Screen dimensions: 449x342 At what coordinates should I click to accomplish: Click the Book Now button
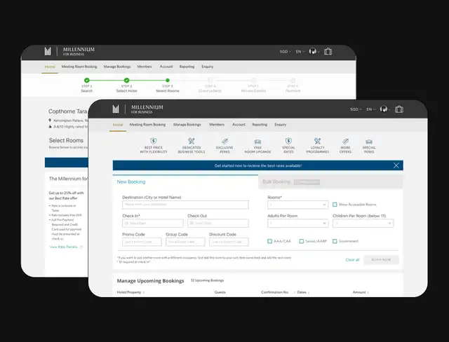381,259
